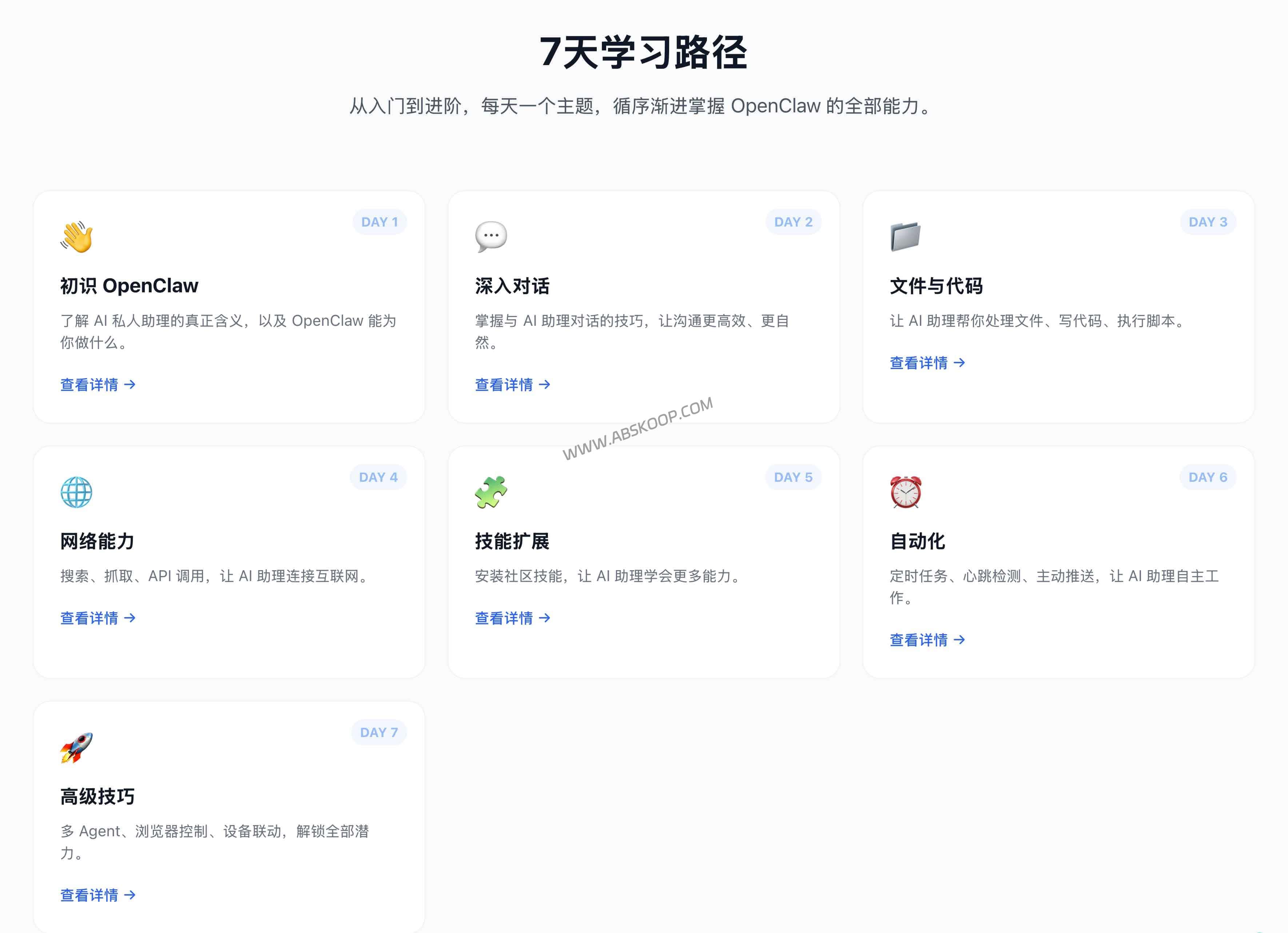Image resolution: width=1288 pixels, height=933 pixels.
Task: Open 查看详情 link on 自动化 card
Action: [x=920, y=640]
